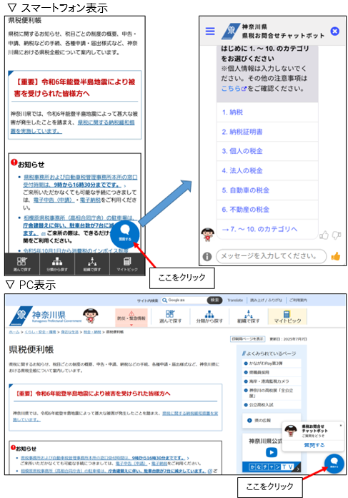
Task: Open PC link about 県税に関する納税緩和措置
Action: click(x=115, y=416)
